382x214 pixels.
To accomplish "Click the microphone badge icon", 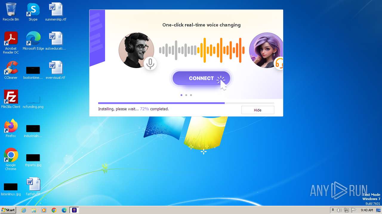I will (150, 63).
